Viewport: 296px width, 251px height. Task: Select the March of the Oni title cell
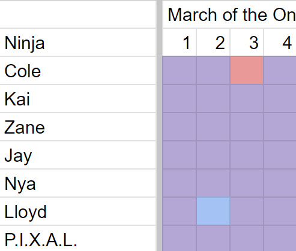(x=229, y=14)
